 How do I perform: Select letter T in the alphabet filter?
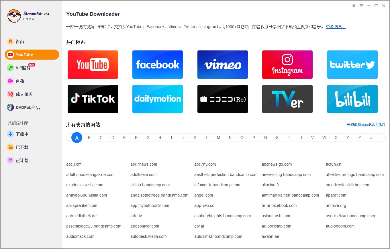point(289,138)
